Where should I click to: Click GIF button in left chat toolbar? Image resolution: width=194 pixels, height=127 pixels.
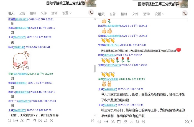point(16,121)
